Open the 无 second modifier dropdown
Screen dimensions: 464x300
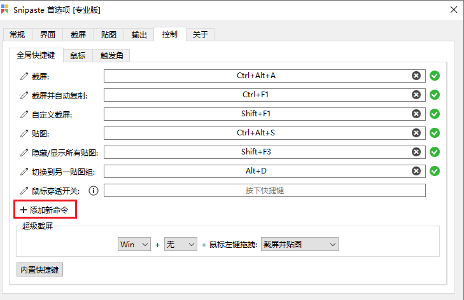pyautogui.click(x=181, y=244)
